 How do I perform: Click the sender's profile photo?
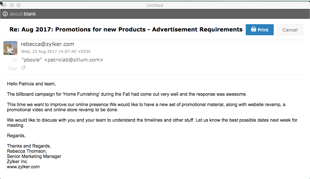pyautogui.click(x=10, y=48)
